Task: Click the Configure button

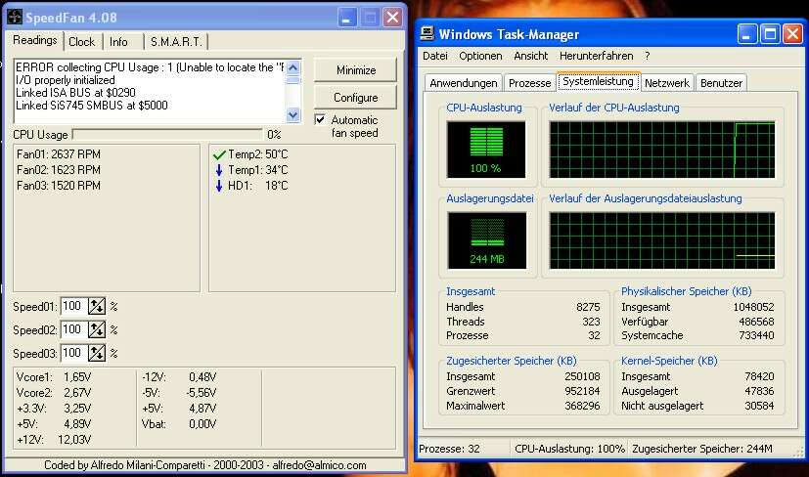Action: [x=355, y=98]
